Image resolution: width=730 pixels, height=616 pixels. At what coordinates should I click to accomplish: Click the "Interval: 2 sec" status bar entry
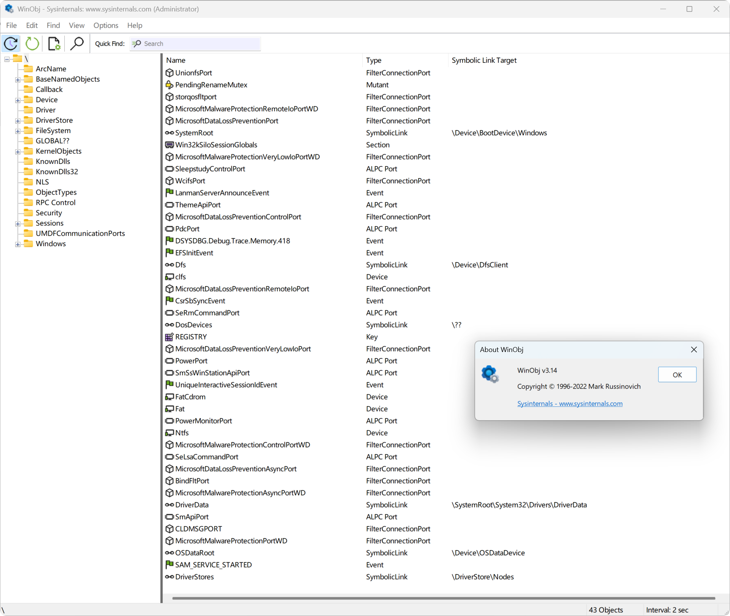667,610
